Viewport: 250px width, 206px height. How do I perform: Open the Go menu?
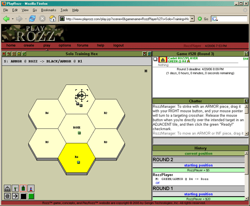(x=34, y=10)
